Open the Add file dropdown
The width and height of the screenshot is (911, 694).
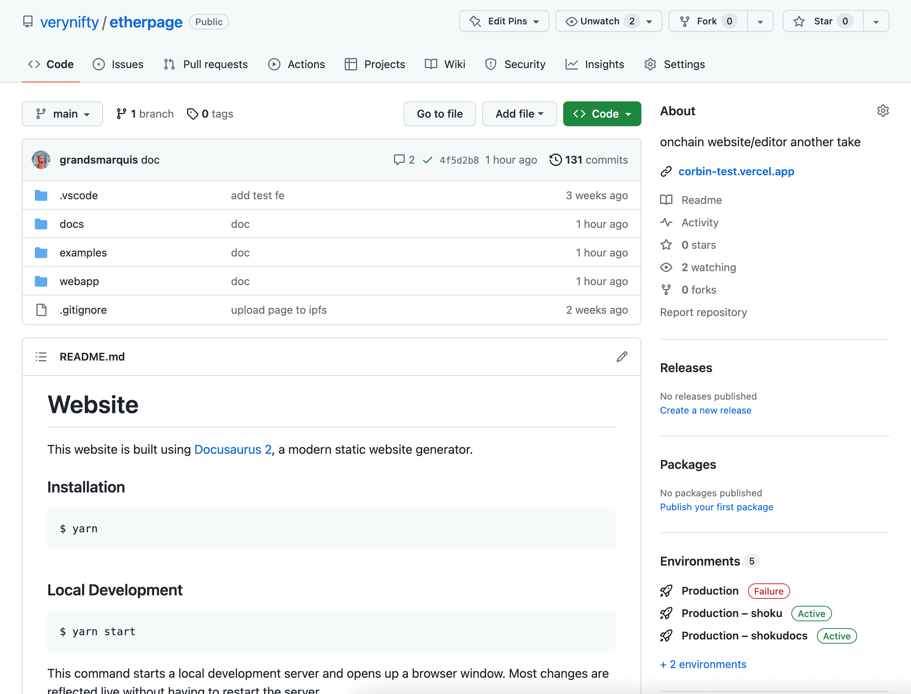tap(519, 114)
